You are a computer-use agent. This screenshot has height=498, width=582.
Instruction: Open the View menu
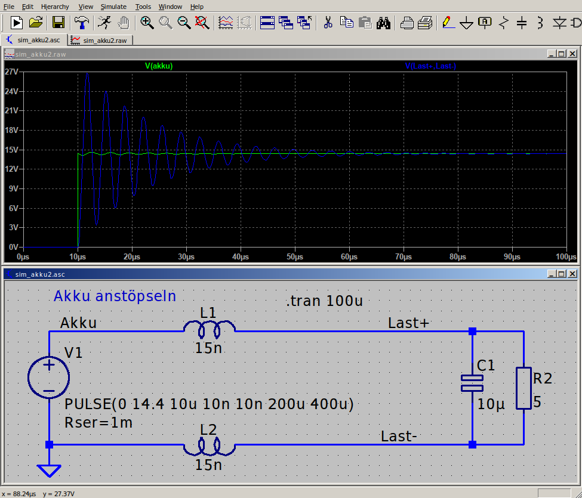[x=86, y=7]
